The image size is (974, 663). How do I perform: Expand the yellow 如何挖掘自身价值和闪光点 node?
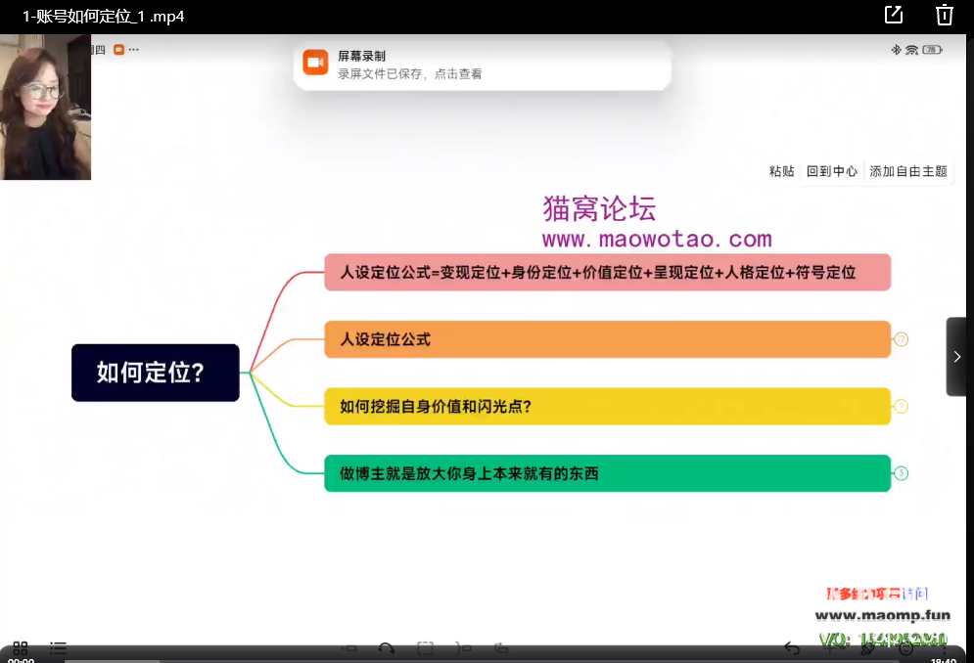(x=901, y=406)
